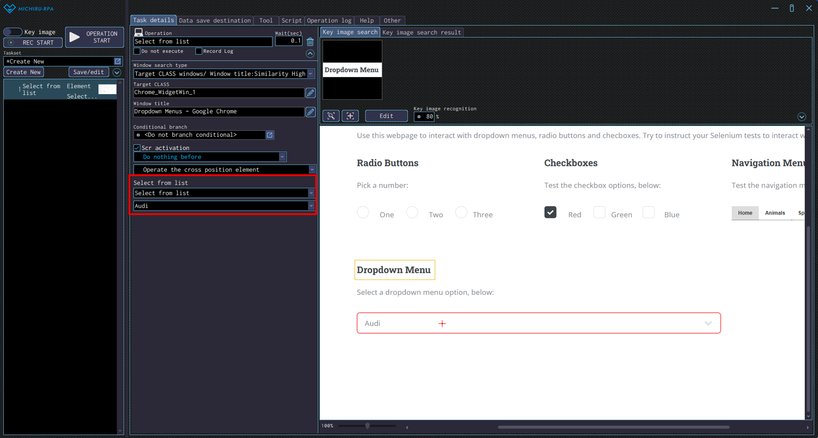Uncheck the Scr activation checkbox
Viewport: 818px width, 438px height.
coord(137,148)
